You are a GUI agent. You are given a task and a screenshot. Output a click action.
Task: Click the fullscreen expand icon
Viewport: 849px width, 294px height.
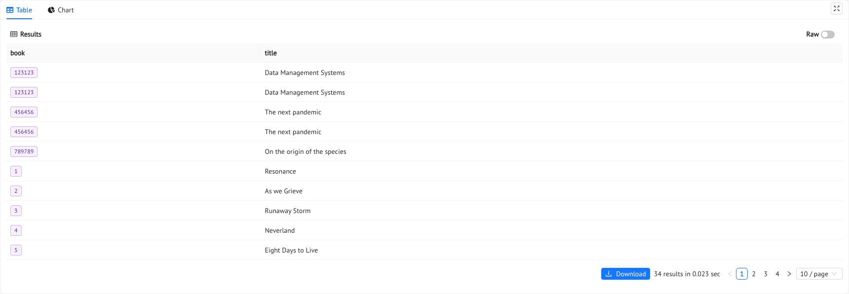pos(836,8)
